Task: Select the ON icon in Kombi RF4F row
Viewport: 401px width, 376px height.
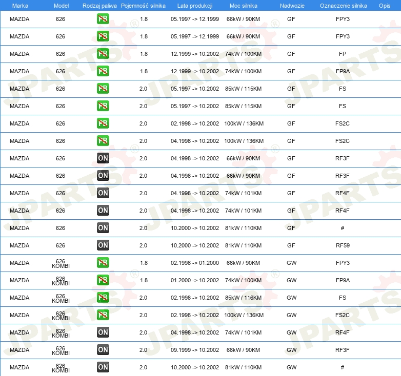Action: [x=103, y=332]
